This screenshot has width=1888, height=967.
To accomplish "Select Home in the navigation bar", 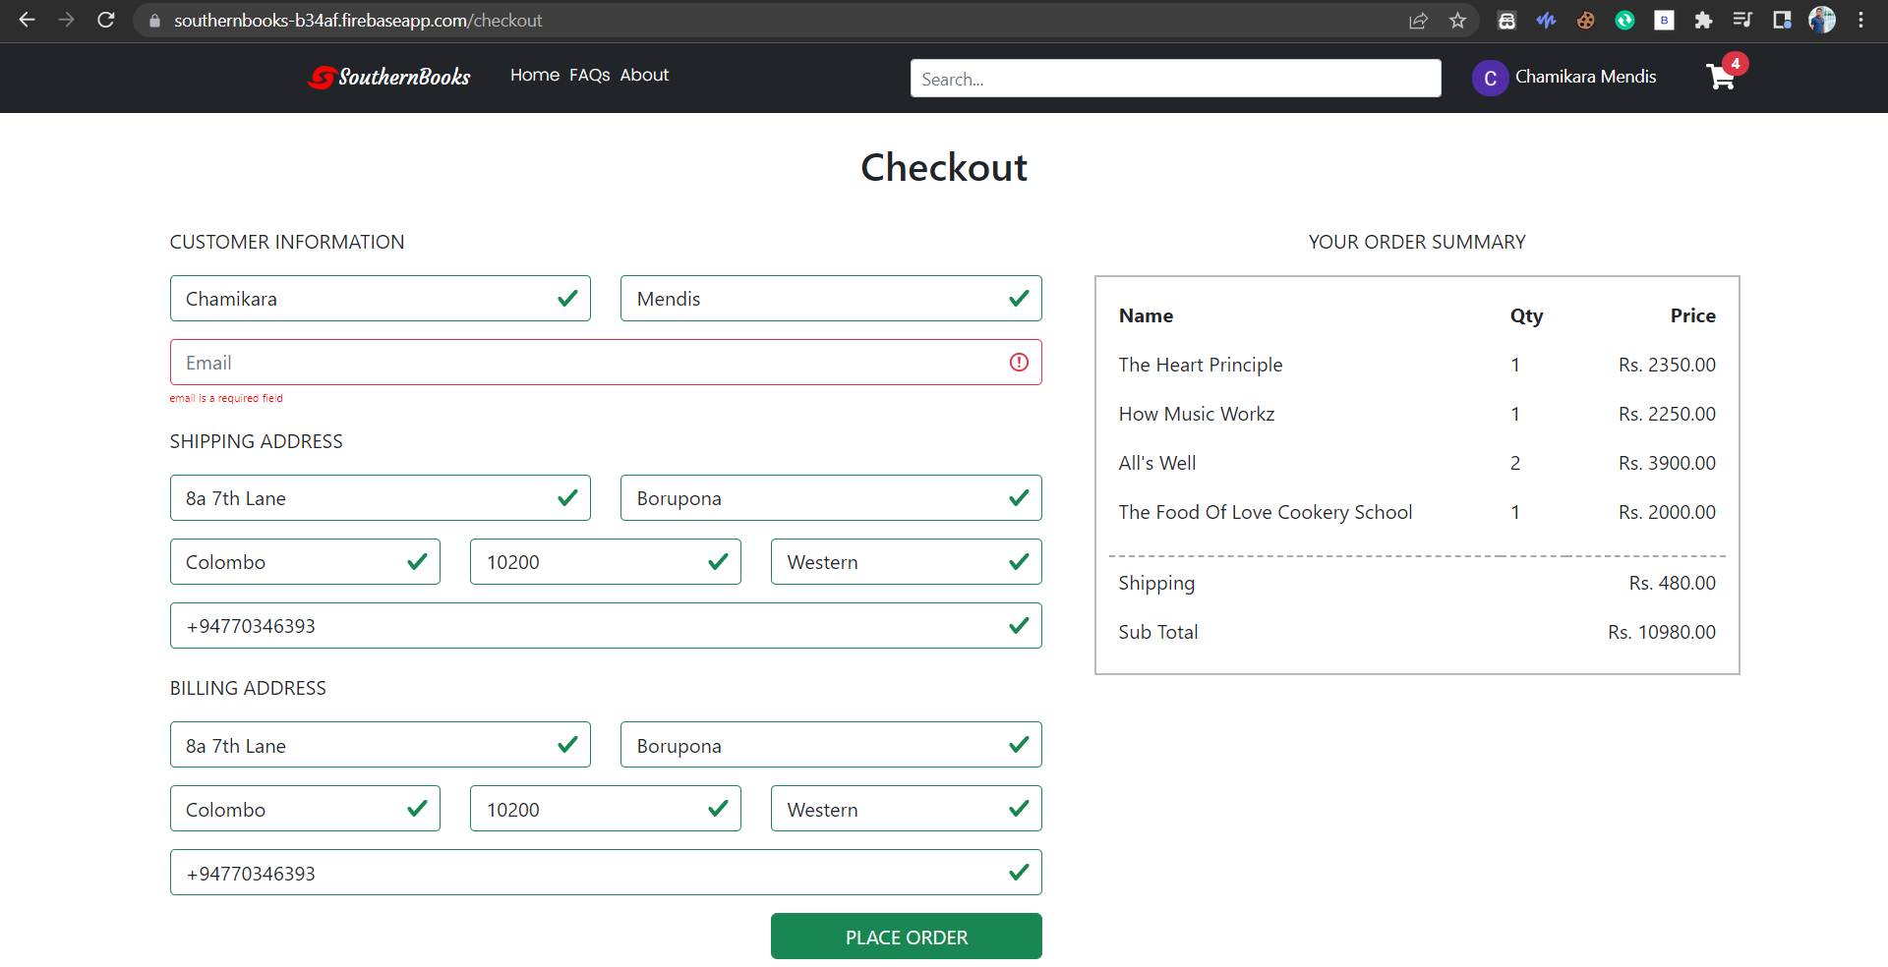I will coord(534,75).
